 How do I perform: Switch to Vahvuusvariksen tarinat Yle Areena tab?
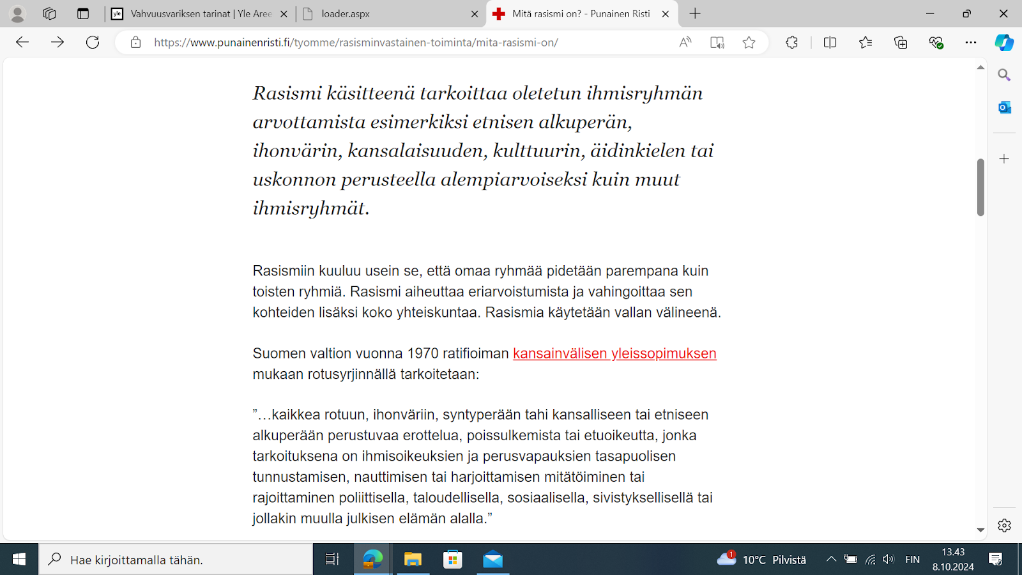201,13
